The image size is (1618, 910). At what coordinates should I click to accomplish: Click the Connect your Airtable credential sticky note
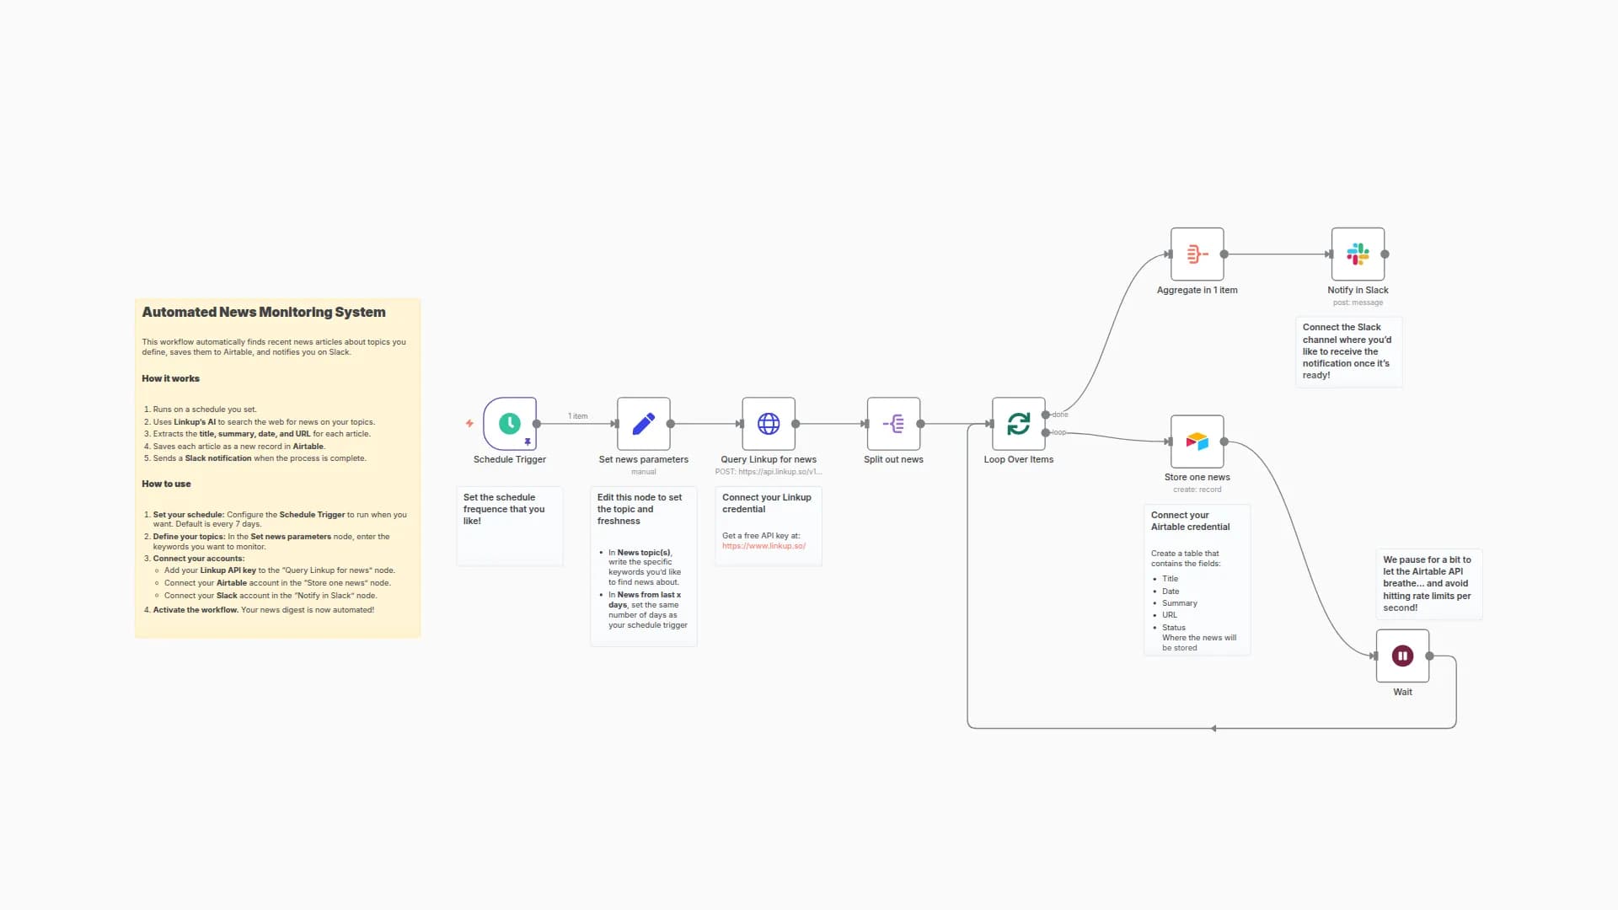[x=1197, y=580]
